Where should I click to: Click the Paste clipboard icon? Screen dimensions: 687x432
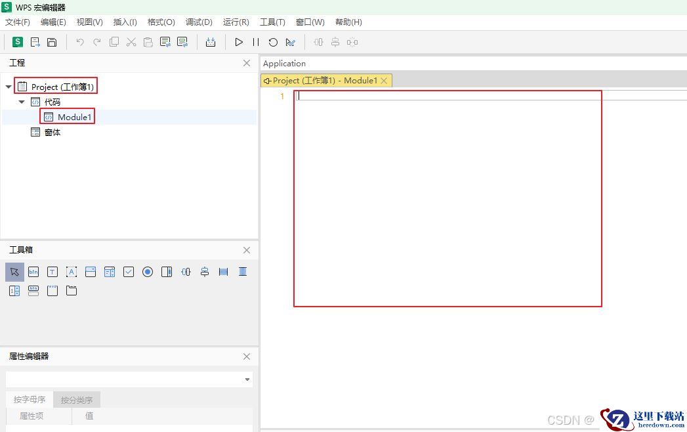click(148, 42)
